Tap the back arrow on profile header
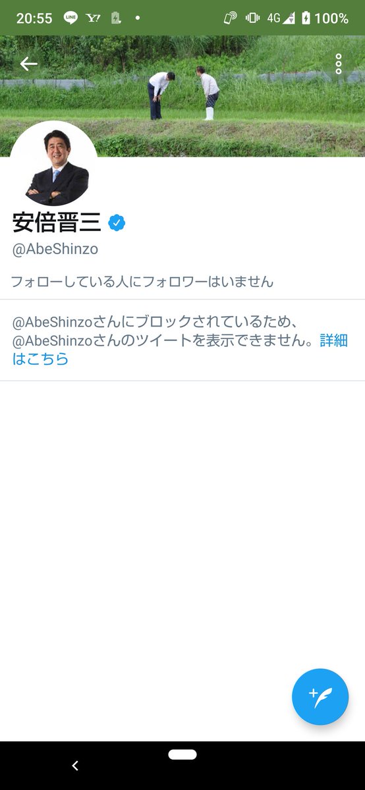 pyautogui.click(x=28, y=64)
